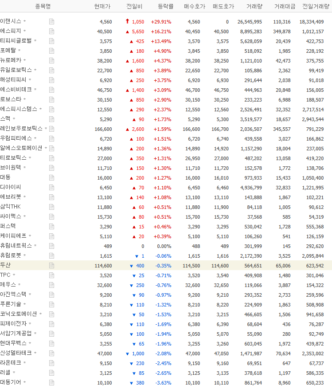Open the document icon for 티피씨글로벌

(51, 41)
